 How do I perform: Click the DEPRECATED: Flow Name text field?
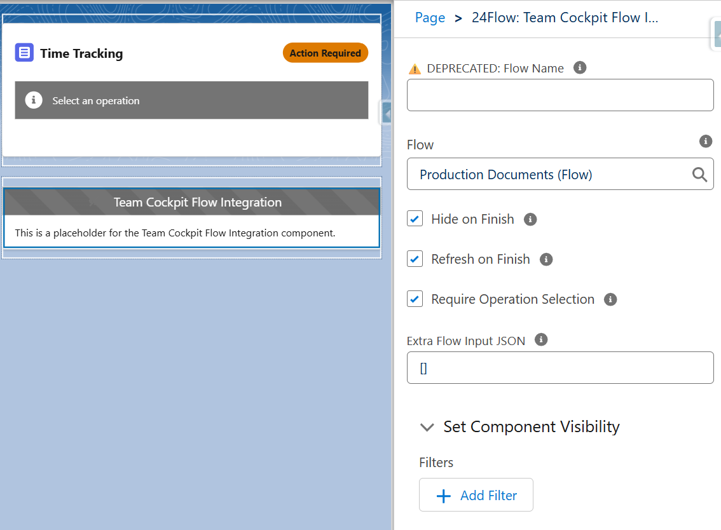click(560, 95)
